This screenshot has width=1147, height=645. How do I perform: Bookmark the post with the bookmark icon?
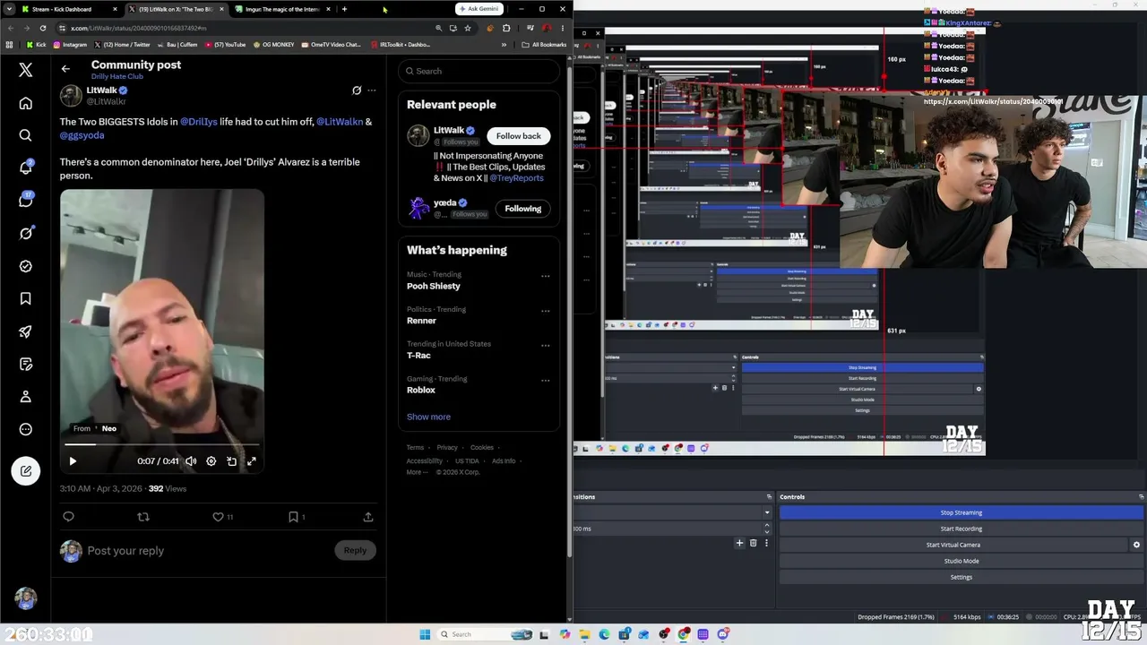[293, 517]
